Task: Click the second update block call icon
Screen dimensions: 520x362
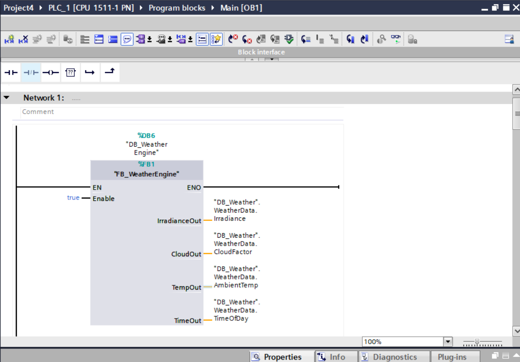Action: click(x=275, y=39)
